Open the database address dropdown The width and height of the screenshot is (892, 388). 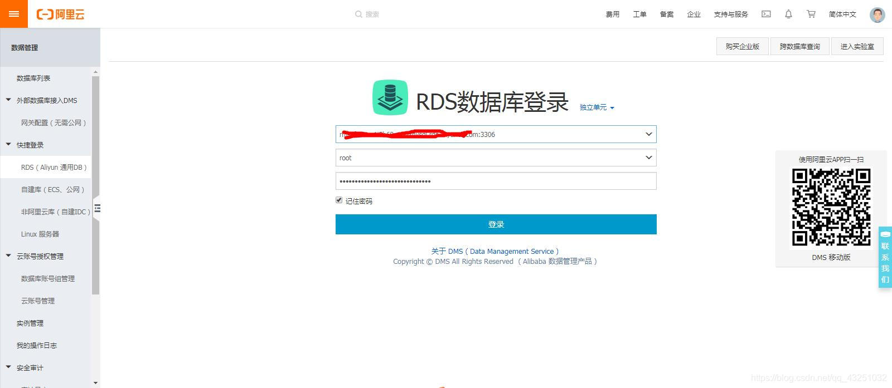(648, 134)
